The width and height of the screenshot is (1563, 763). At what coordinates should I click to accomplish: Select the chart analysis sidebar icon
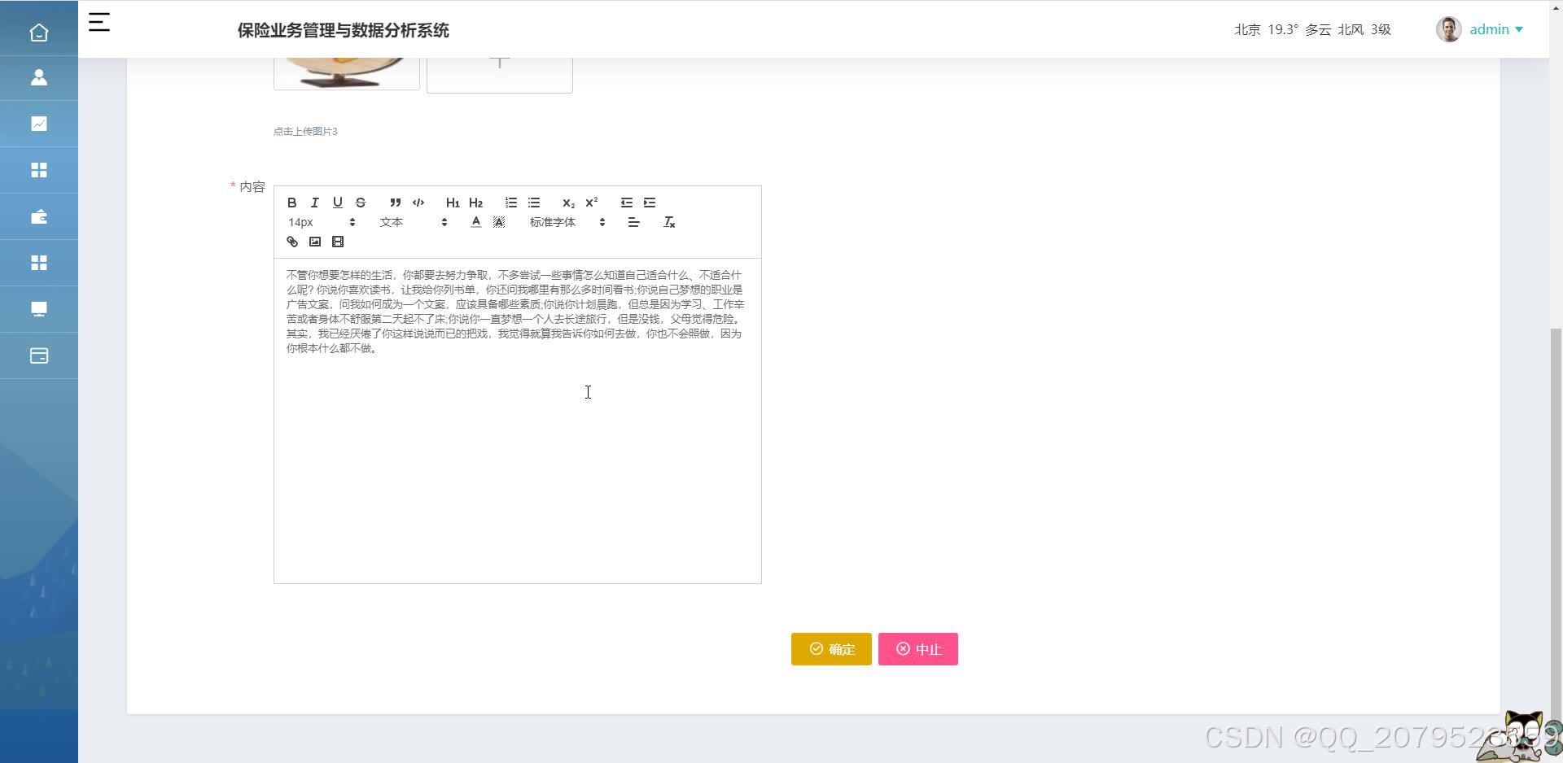pyautogui.click(x=38, y=124)
